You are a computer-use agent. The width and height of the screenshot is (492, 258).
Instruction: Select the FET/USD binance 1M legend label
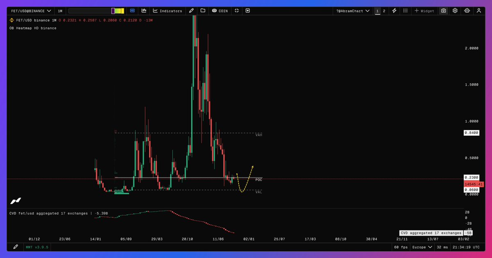[36, 20]
